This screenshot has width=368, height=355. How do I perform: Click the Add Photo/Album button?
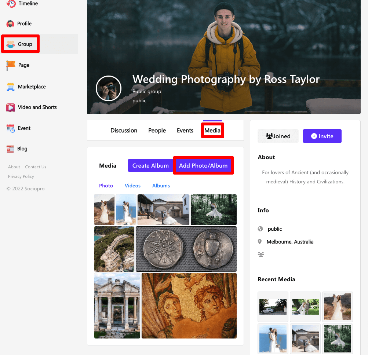tap(203, 166)
